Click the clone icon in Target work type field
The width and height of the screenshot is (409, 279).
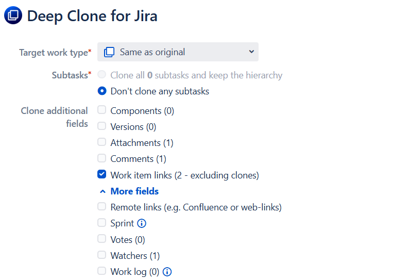point(109,52)
